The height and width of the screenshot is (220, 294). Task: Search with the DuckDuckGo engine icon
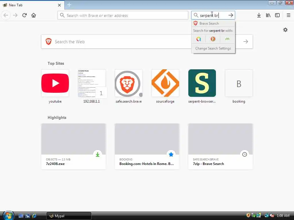[213, 39]
